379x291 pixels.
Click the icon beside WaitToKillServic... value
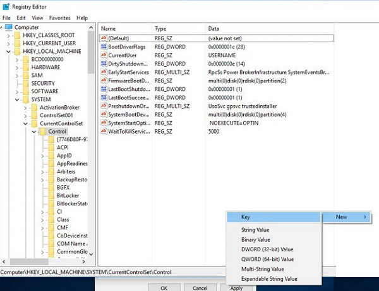(104, 132)
